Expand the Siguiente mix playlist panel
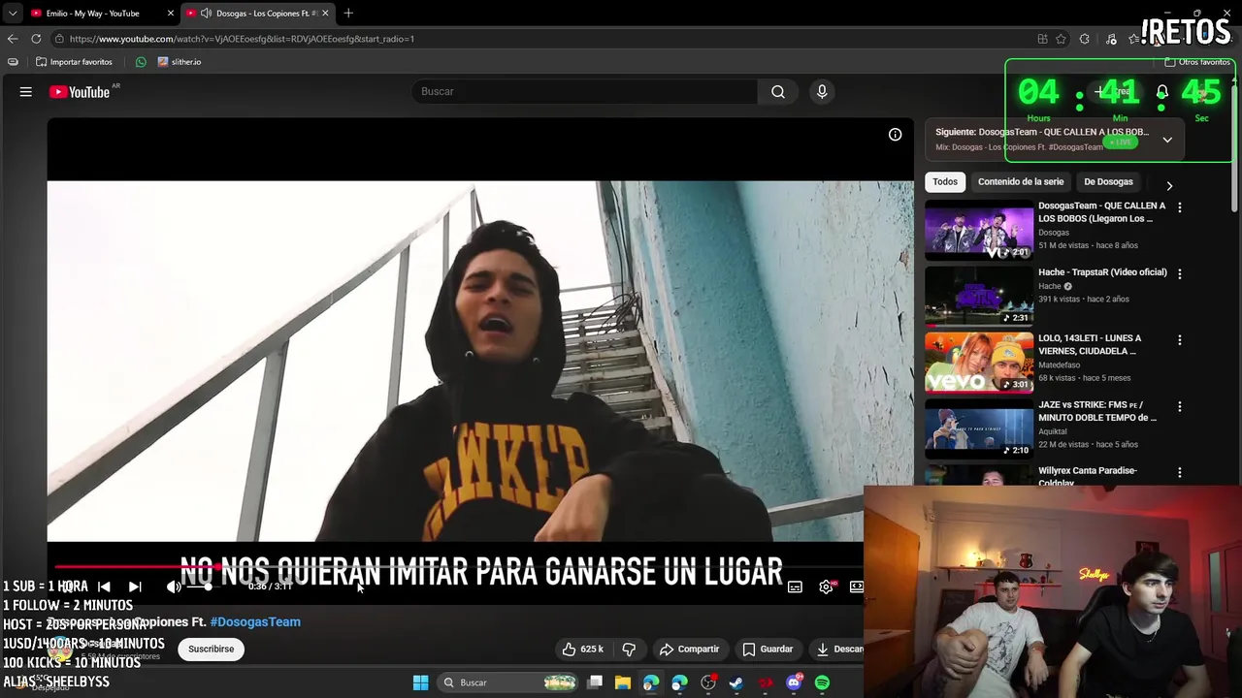This screenshot has width=1242, height=698. click(1167, 140)
